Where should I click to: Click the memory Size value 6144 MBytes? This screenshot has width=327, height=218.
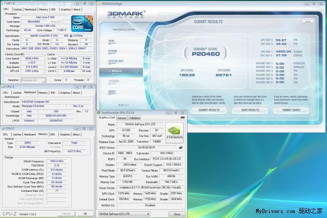coord(28,147)
